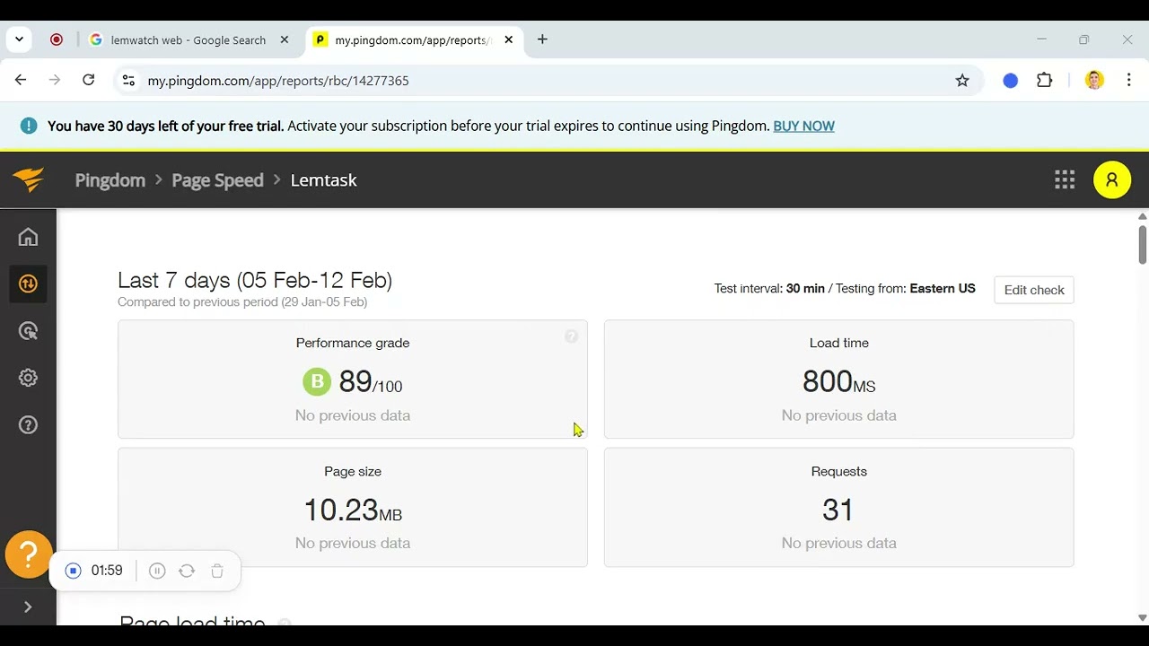This screenshot has height=646, width=1149.
Task: Stop the screen recording
Action: 74,571
